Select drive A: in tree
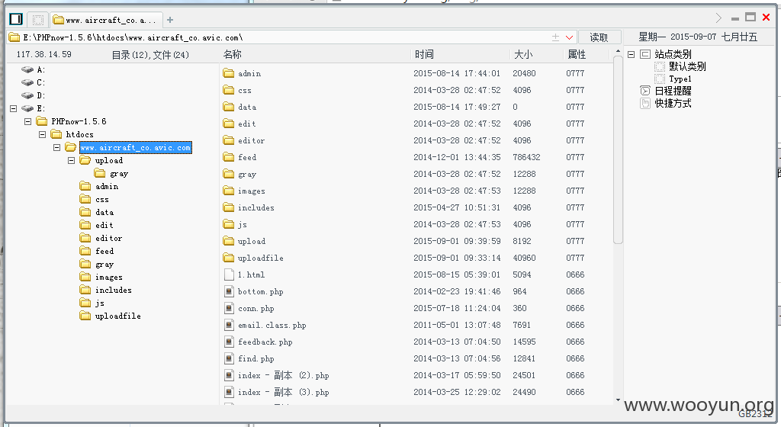The height and width of the screenshot is (427, 781). 41,69
